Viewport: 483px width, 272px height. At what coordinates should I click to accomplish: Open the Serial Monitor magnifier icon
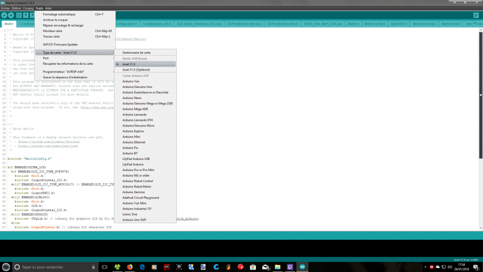point(476,15)
